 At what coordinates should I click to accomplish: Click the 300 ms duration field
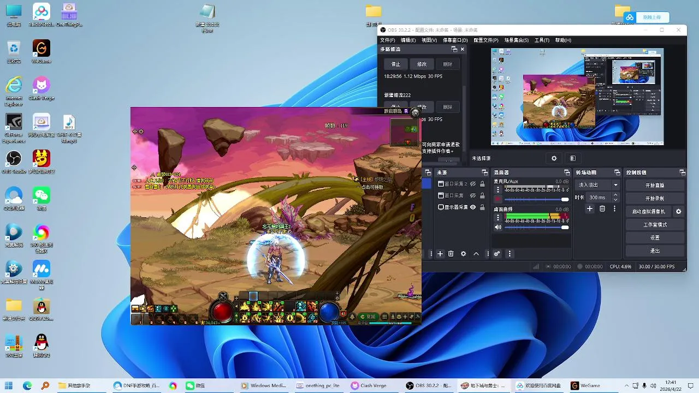[x=599, y=198]
